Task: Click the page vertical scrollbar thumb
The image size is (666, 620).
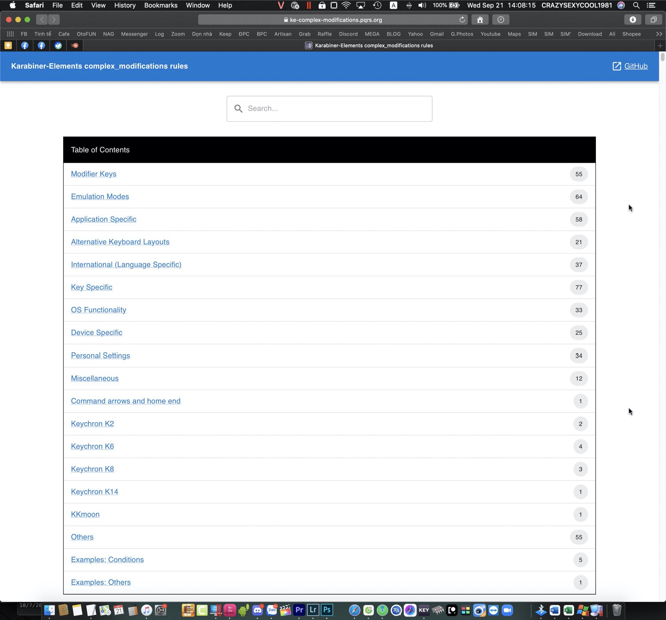Action: (x=662, y=57)
